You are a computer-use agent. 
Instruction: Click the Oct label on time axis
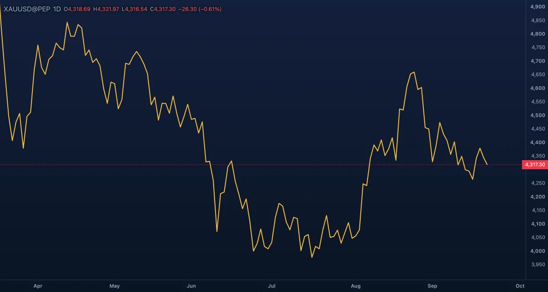[x=520, y=286]
